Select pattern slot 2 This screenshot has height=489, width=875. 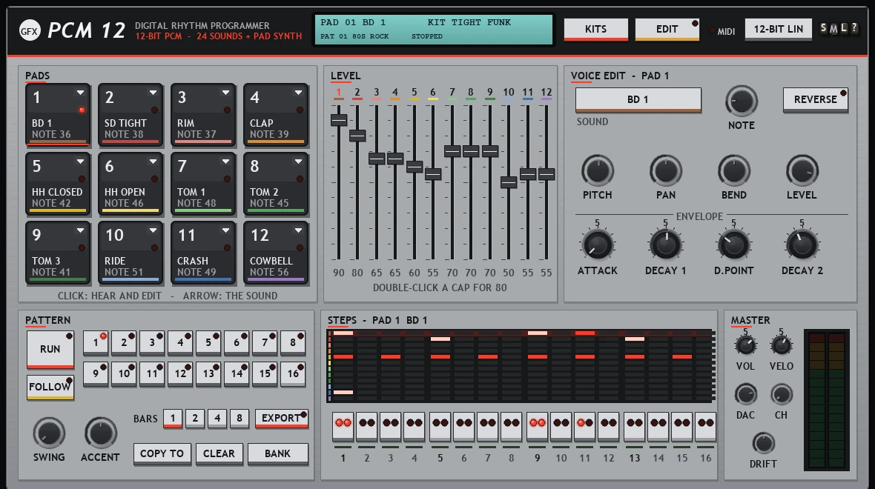click(124, 343)
